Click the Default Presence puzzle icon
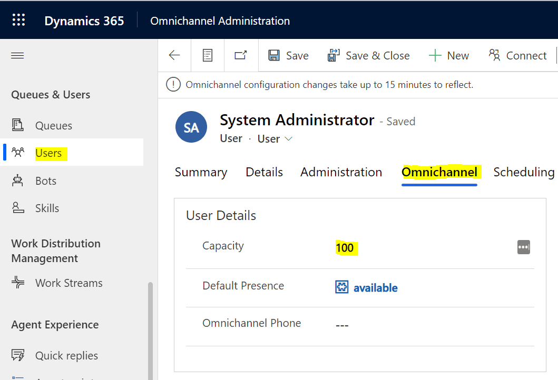 tap(341, 287)
